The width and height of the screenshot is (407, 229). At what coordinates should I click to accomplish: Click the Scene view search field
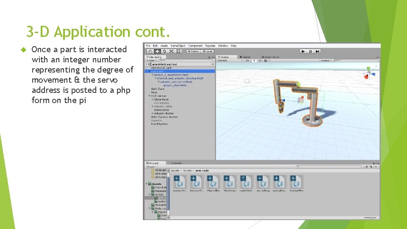point(356,61)
